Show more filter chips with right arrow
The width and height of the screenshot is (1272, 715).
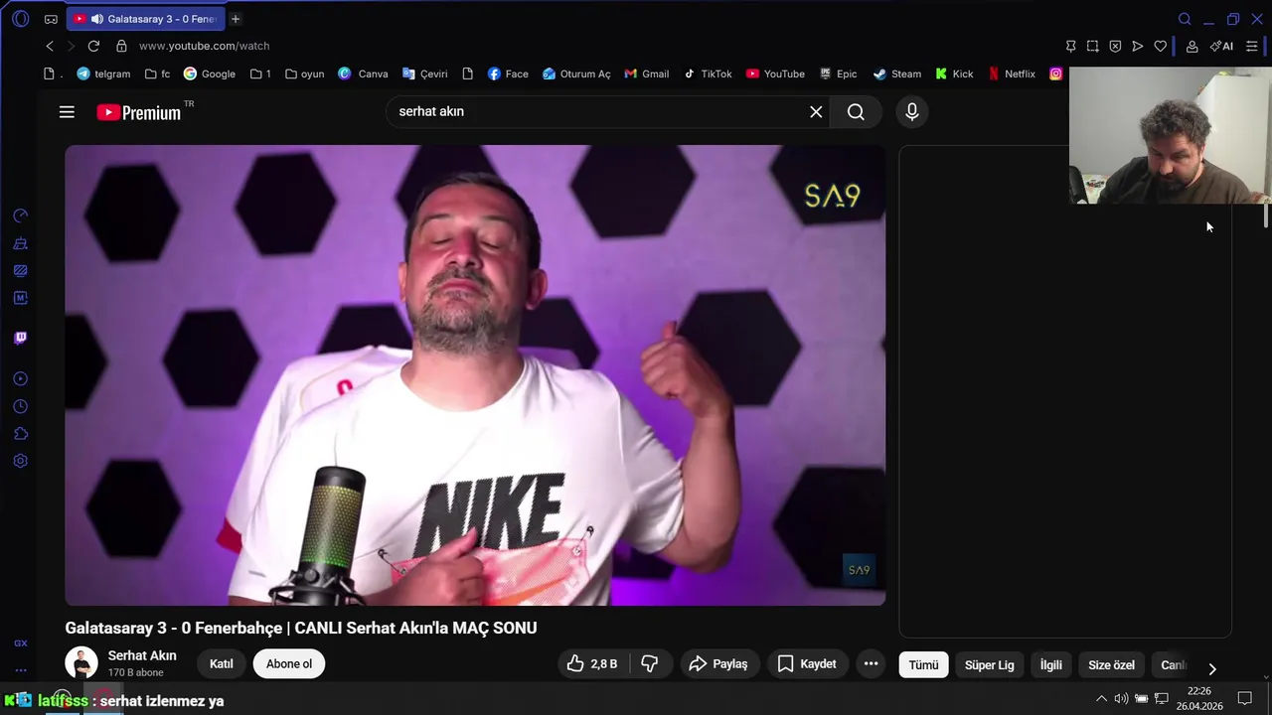coord(1211,668)
